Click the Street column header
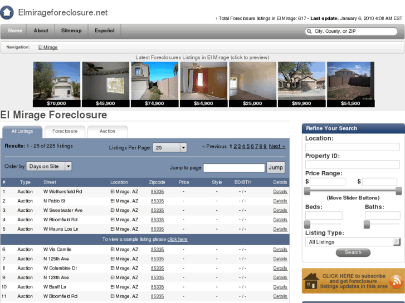This screenshot has height=303, width=405. point(50,182)
